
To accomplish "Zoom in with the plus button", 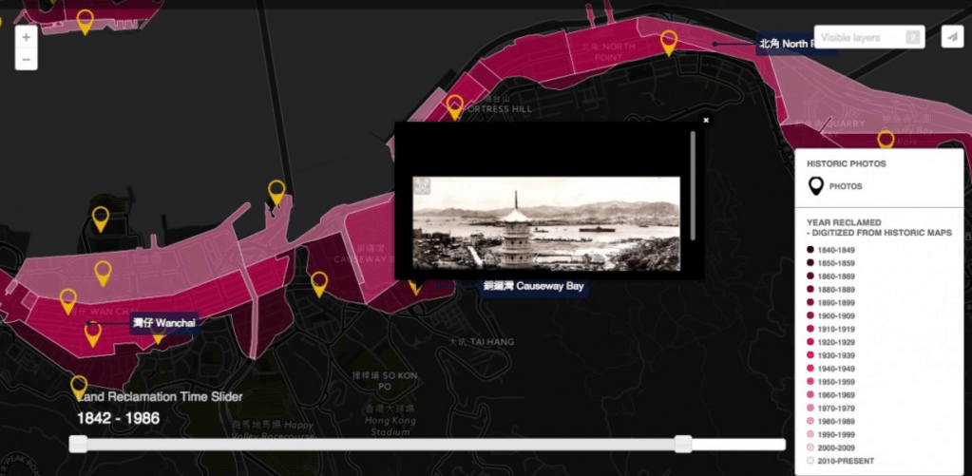I will click(26, 38).
